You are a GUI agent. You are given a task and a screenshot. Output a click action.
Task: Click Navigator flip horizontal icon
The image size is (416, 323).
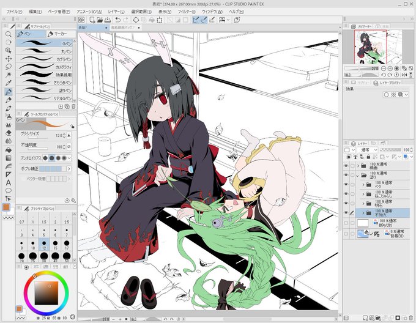coord(404,75)
